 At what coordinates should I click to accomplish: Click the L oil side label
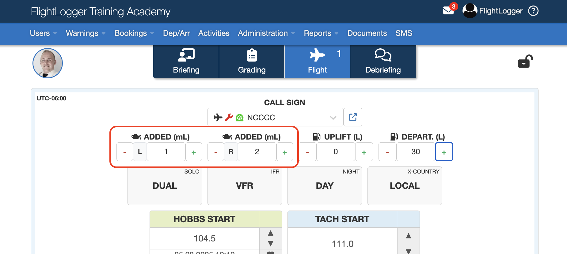coord(140,152)
